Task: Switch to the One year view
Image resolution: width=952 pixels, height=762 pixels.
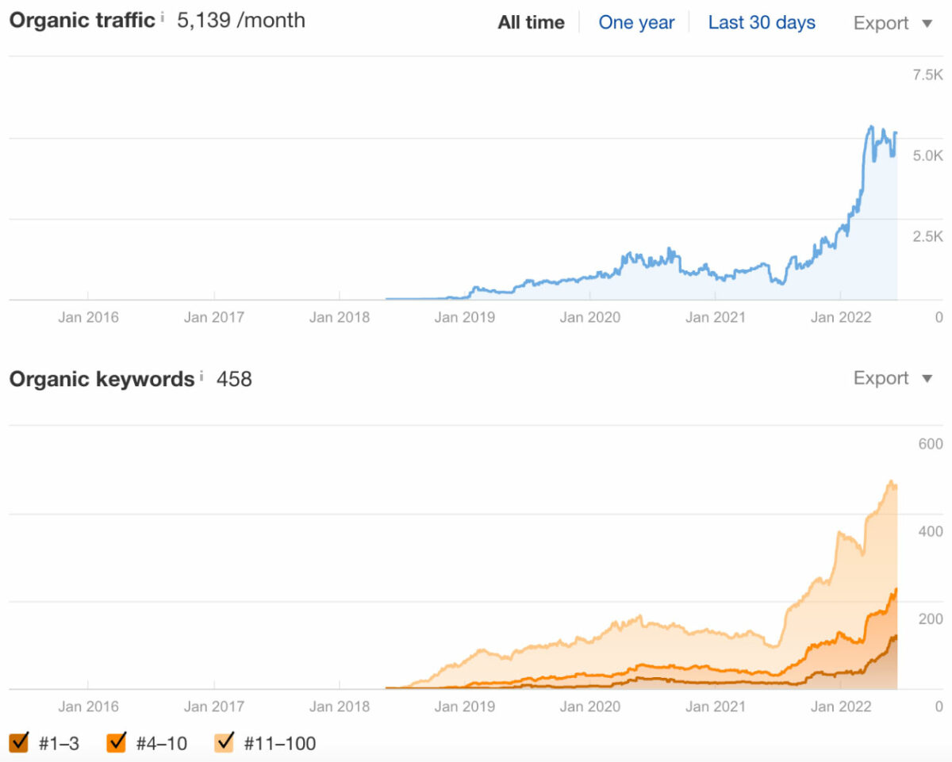Action: [636, 23]
